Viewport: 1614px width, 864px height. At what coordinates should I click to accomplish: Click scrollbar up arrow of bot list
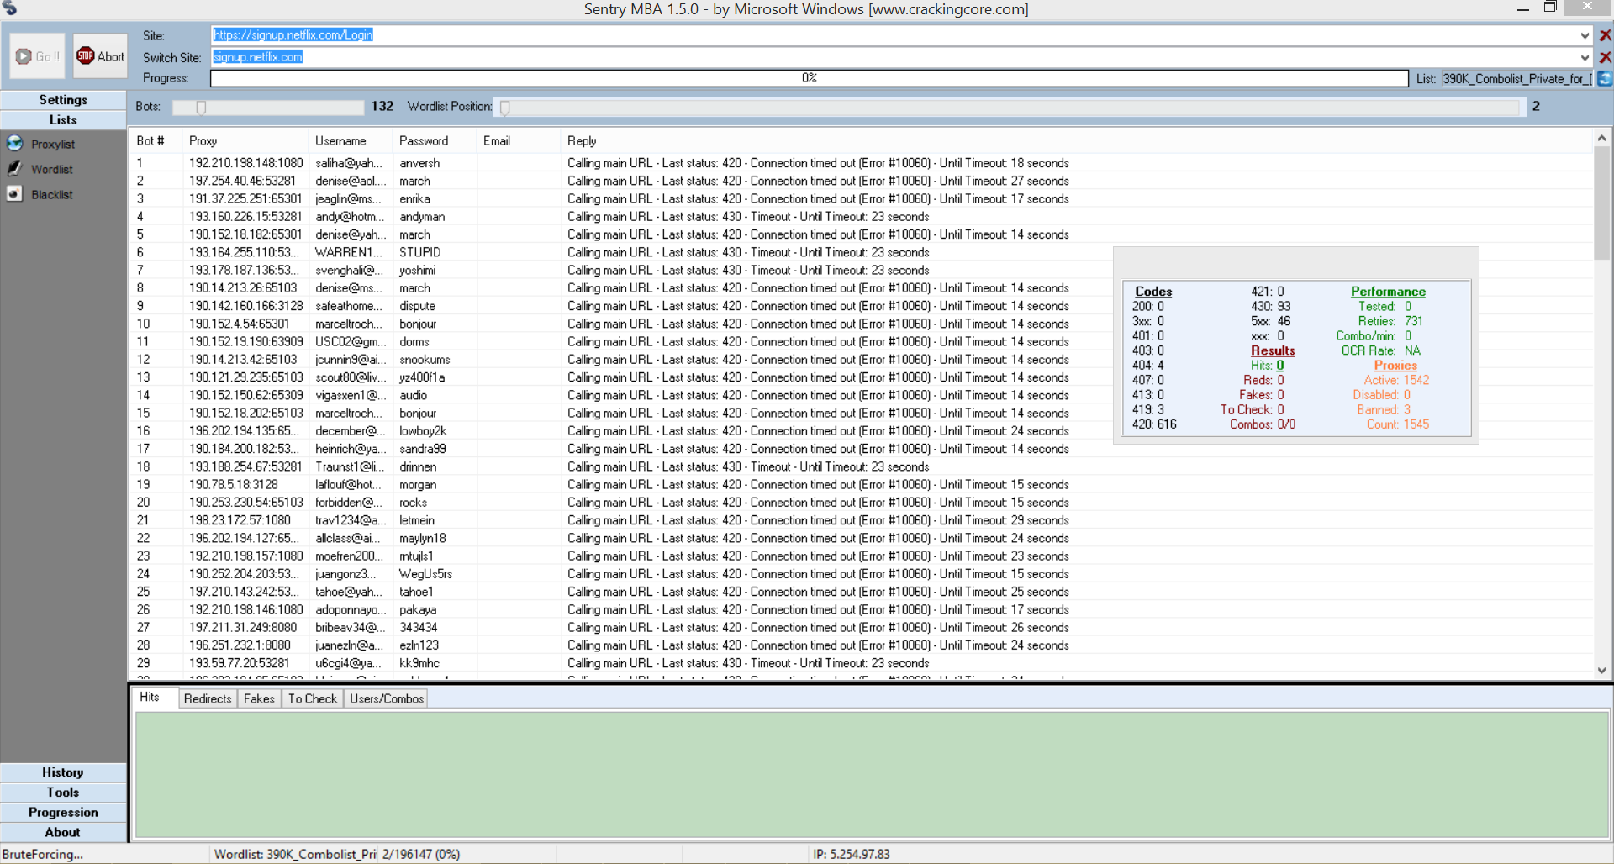coord(1601,138)
